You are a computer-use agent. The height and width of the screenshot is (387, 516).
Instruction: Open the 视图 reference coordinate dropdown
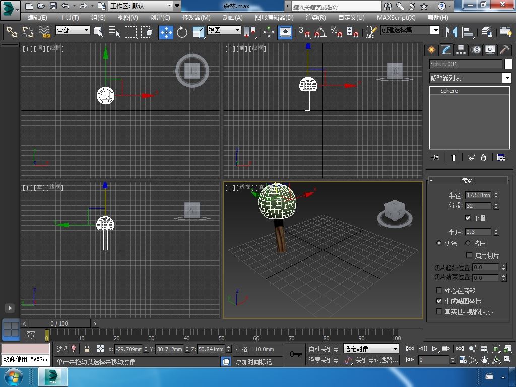(224, 30)
